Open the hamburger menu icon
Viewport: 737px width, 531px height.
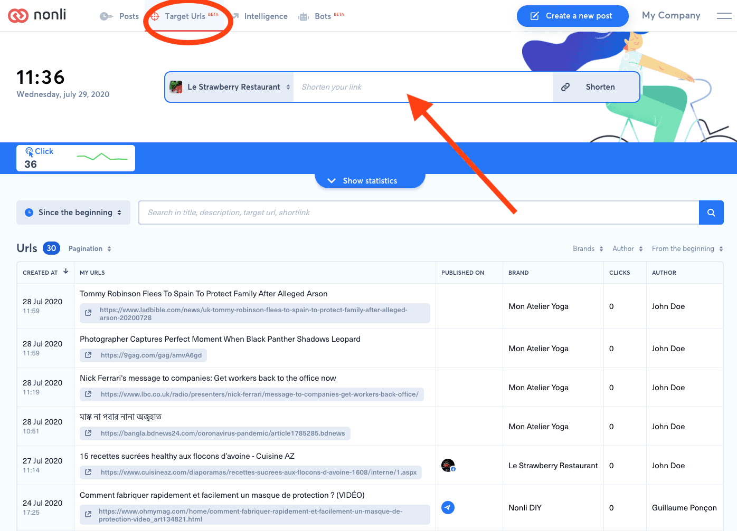(724, 16)
